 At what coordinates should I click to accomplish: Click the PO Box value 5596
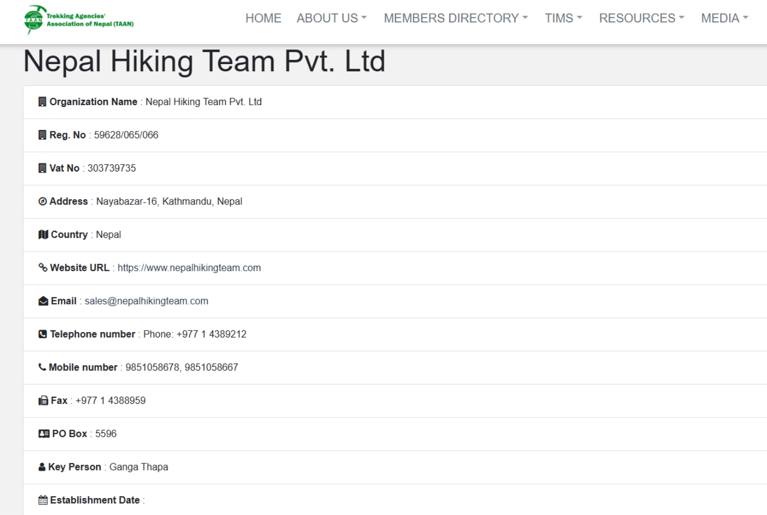click(x=106, y=434)
